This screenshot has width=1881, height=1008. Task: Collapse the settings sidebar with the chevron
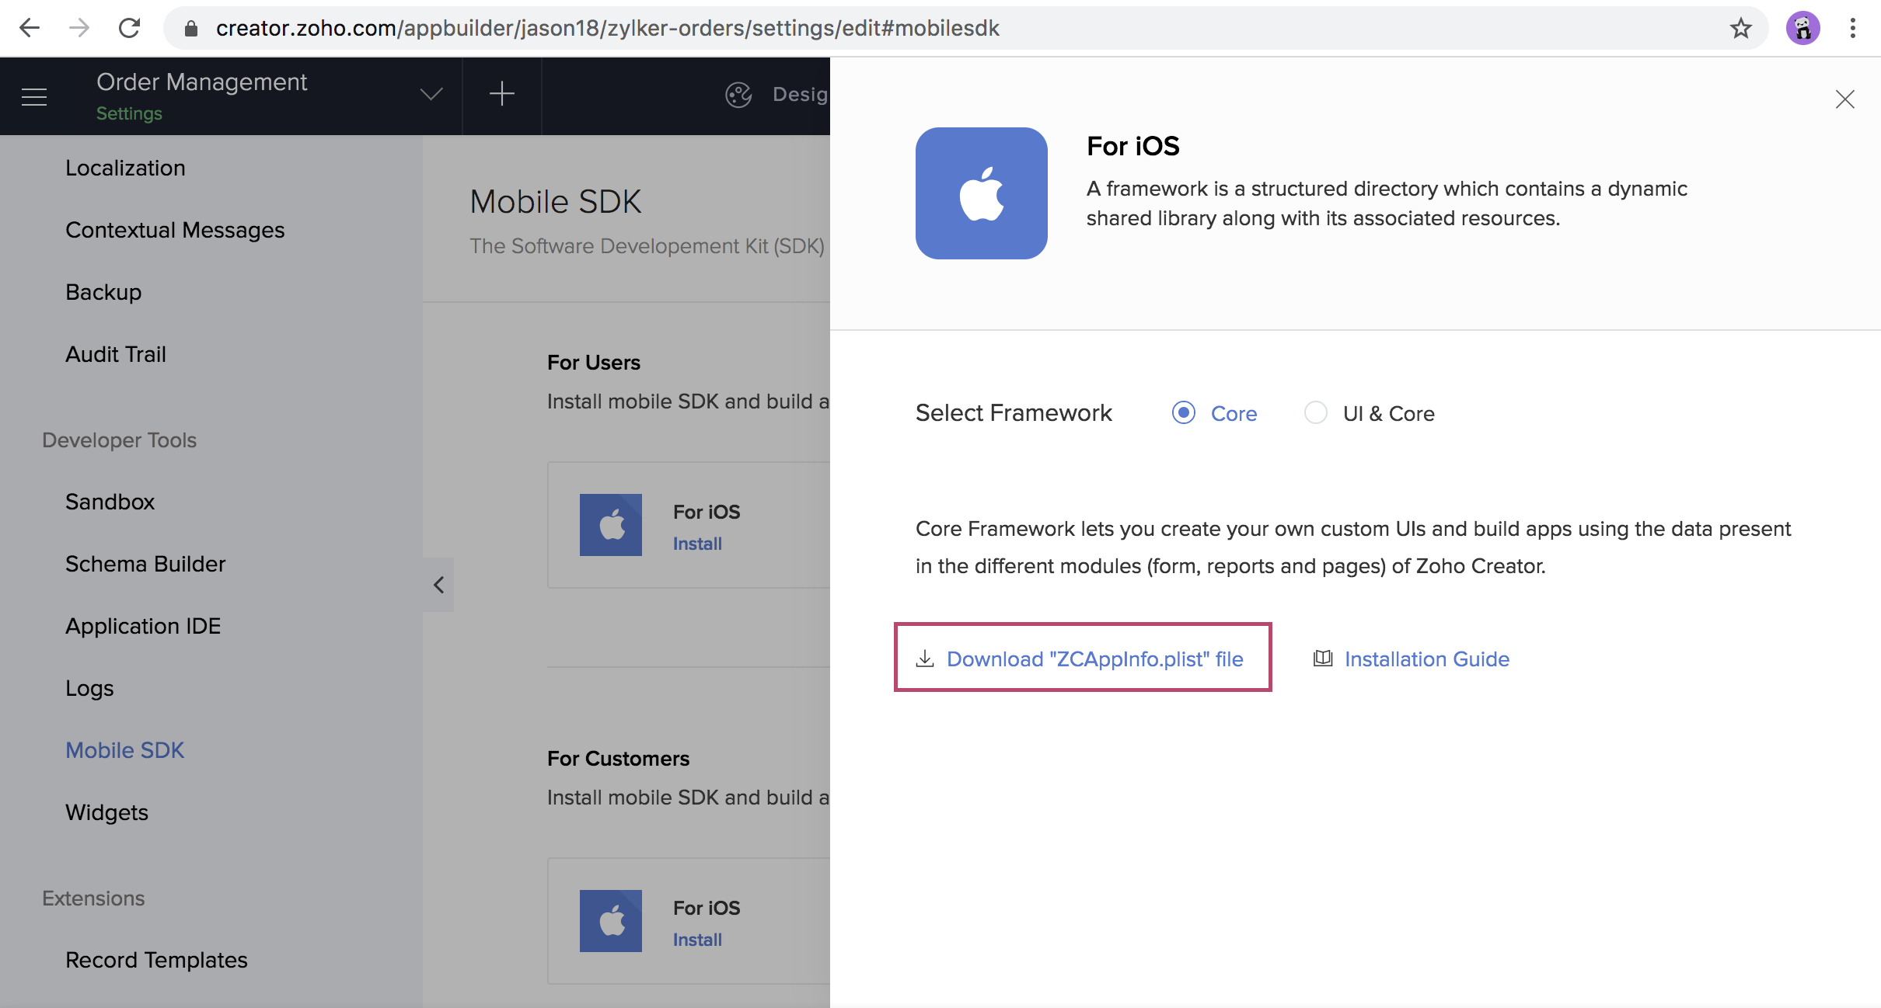(439, 585)
